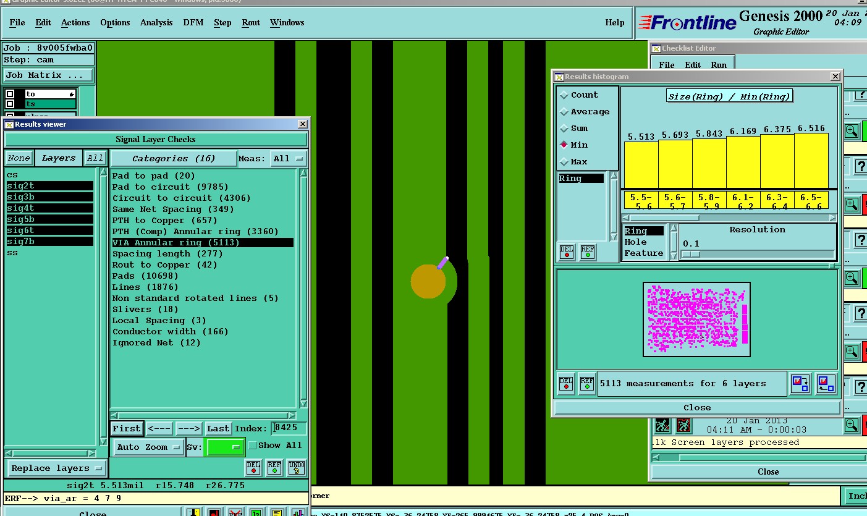Go to next result with ---> button
867x516 pixels.
pos(188,428)
